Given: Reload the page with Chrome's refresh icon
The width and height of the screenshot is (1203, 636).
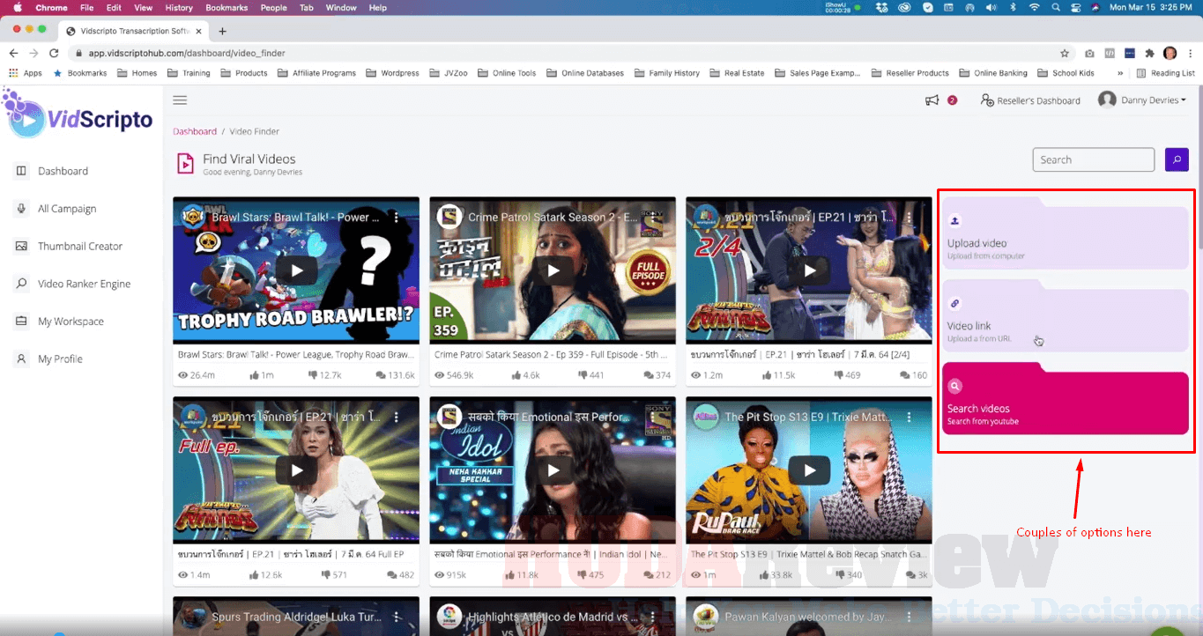Looking at the screenshot, I should pyautogui.click(x=54, y=53).
